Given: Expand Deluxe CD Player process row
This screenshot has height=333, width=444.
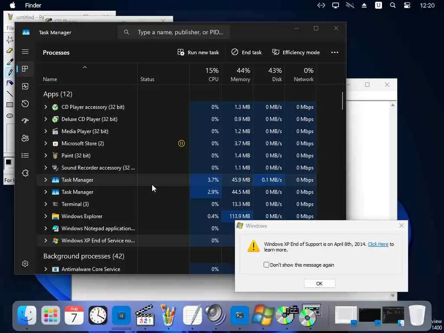Looking at the screenshot, I should [x=46, y=119].
